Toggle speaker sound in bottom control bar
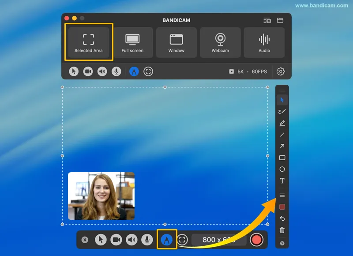Screen dimensions: 353x256 [x=131, y=240]
